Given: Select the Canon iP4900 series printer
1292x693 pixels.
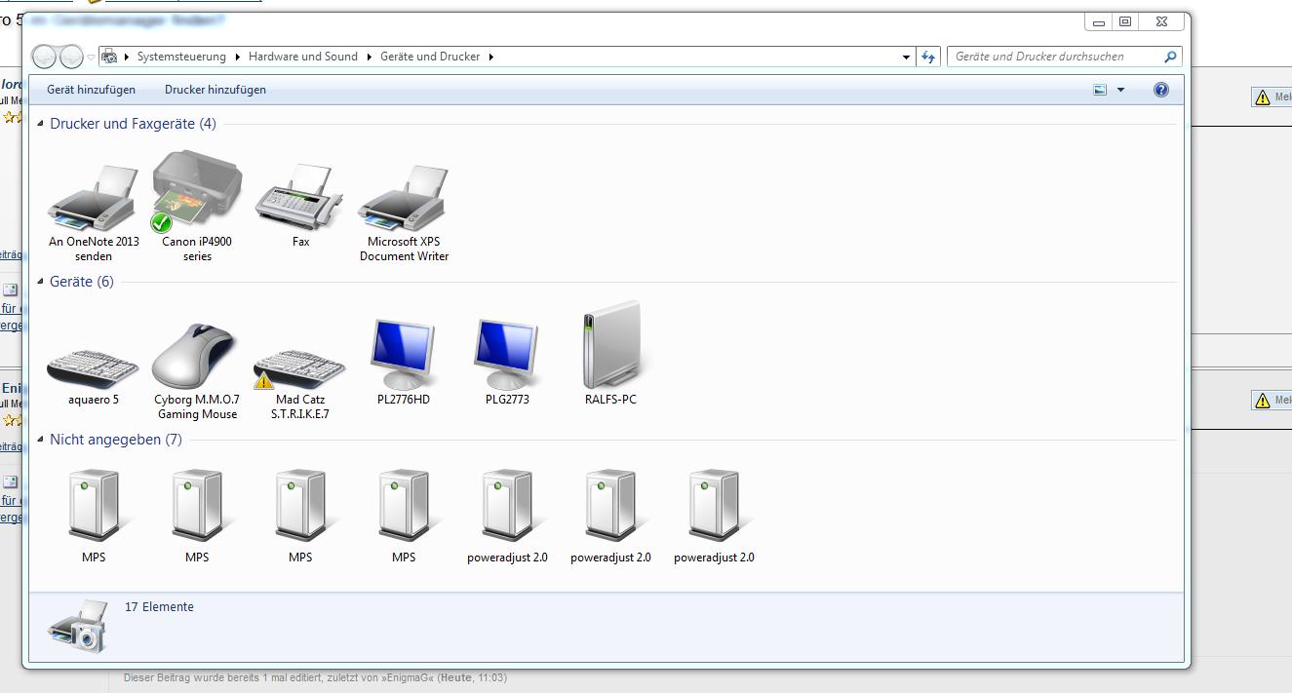Looking at the screenshot, I should coord(197,207).
